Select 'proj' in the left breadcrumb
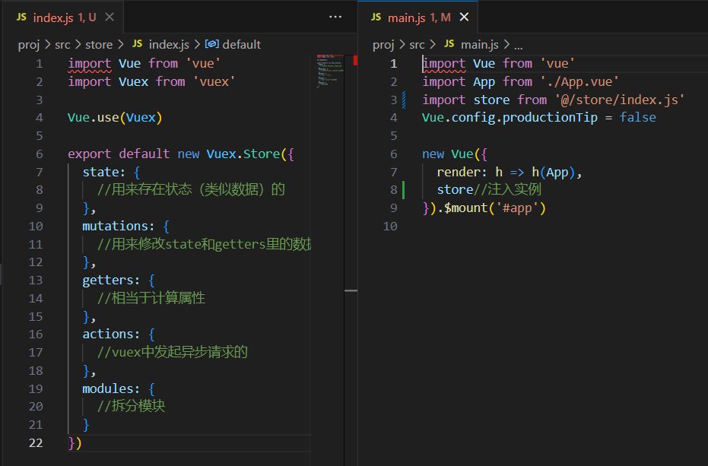708x466 pixels. (28, 45)
